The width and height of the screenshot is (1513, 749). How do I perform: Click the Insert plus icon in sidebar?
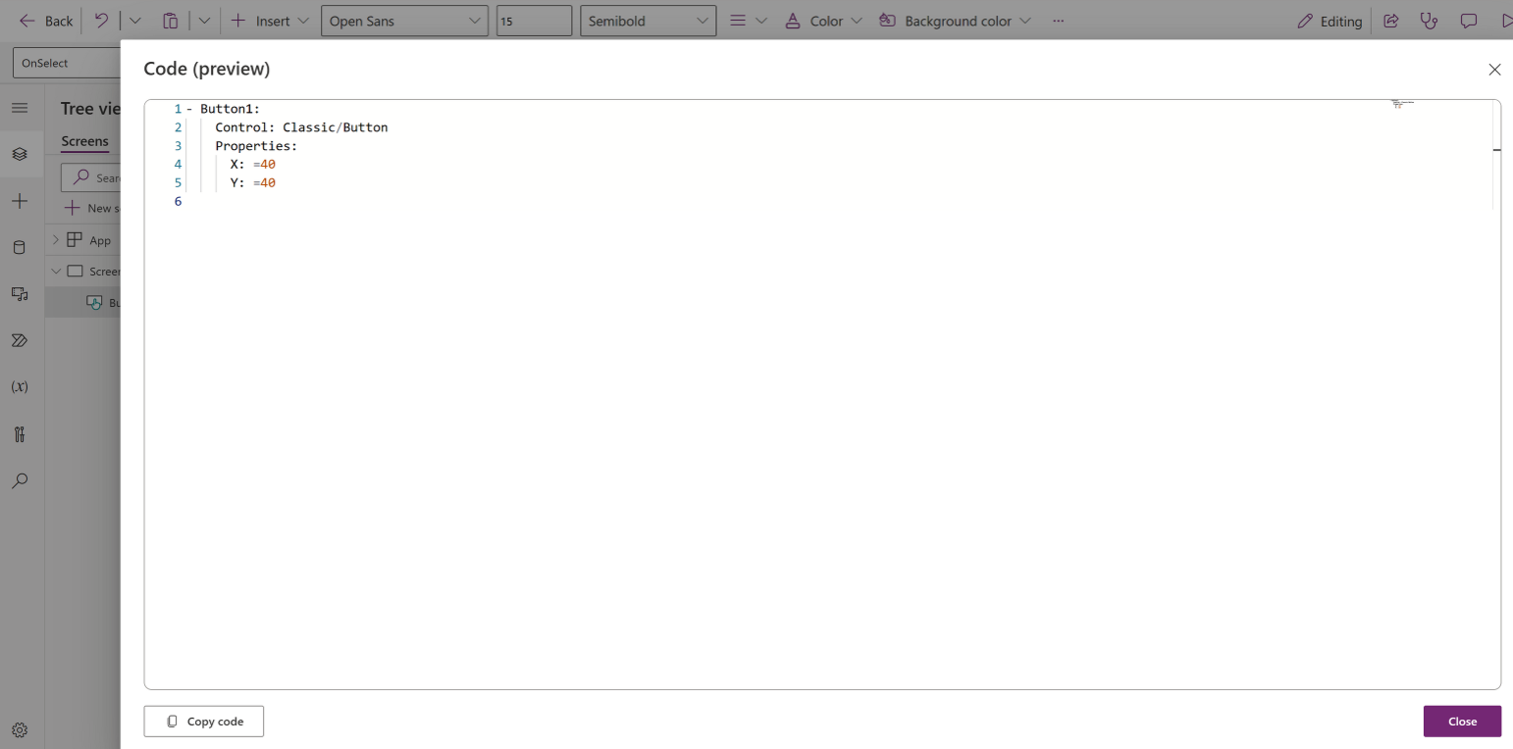click(20, 201)
